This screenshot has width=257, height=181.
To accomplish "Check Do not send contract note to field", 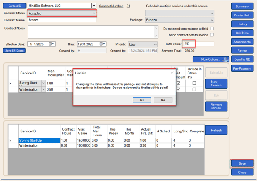I will pyautogui.click(x=212, y=28).
